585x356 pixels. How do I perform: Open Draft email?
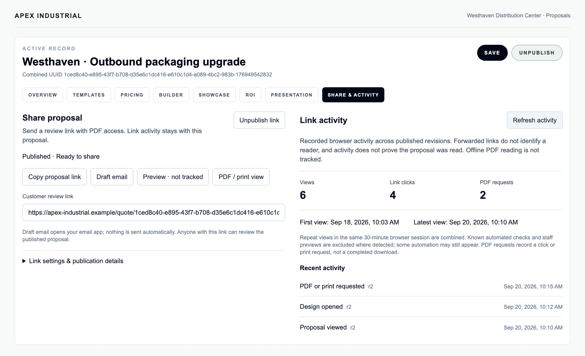[x=112, y=177]
